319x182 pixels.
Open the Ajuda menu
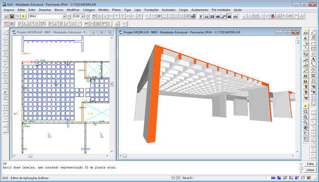238,10
